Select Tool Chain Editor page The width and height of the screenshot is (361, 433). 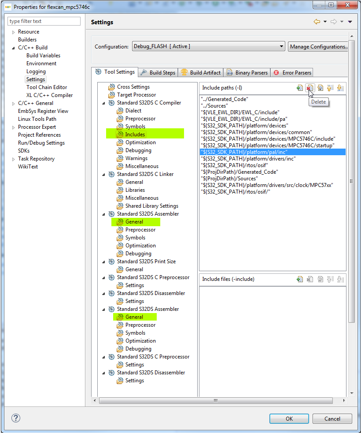(47, 87)
